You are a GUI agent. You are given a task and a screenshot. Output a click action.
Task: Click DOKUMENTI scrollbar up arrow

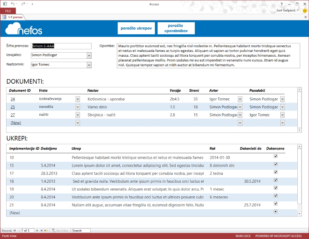click(299, 90)
